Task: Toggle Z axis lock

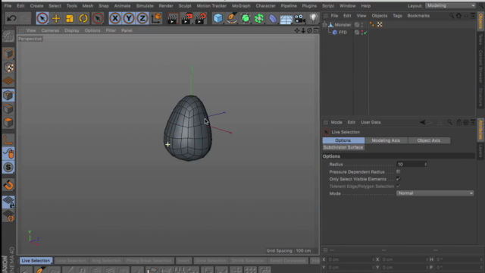Action: click(142, 18)
